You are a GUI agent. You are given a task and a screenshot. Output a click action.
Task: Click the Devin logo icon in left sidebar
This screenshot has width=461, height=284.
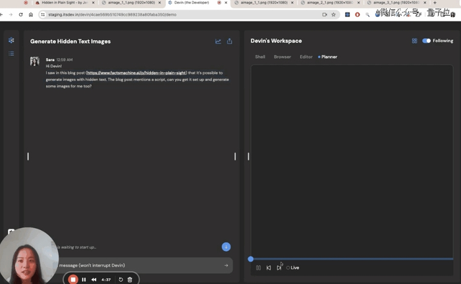(11, 41)
